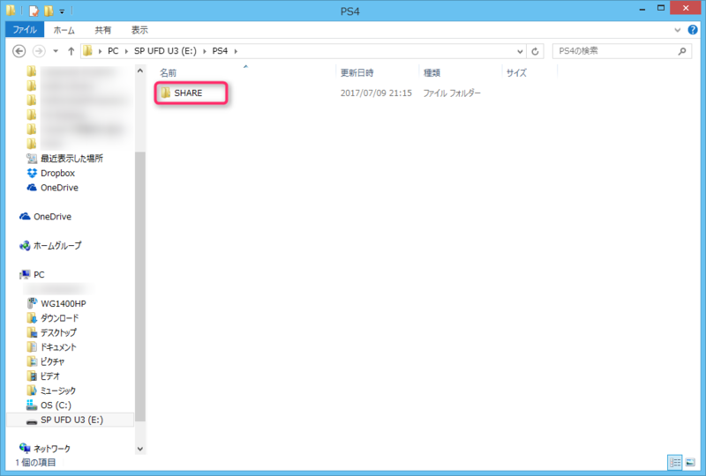Image resolution: width=706 pixels, height=476 pixels.
Task: Open top-level OneDrive tree node
Action: point(52,217)
